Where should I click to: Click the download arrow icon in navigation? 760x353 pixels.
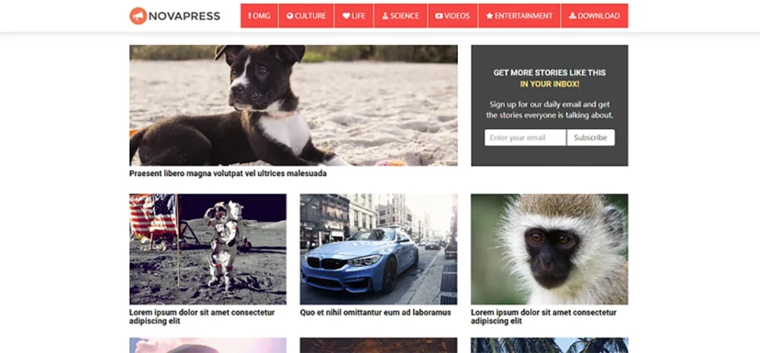click(x=572, y=16)
